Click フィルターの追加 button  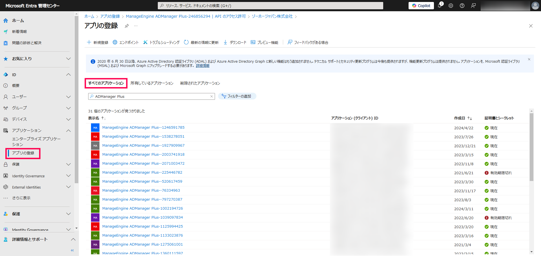tap(237, 96)
